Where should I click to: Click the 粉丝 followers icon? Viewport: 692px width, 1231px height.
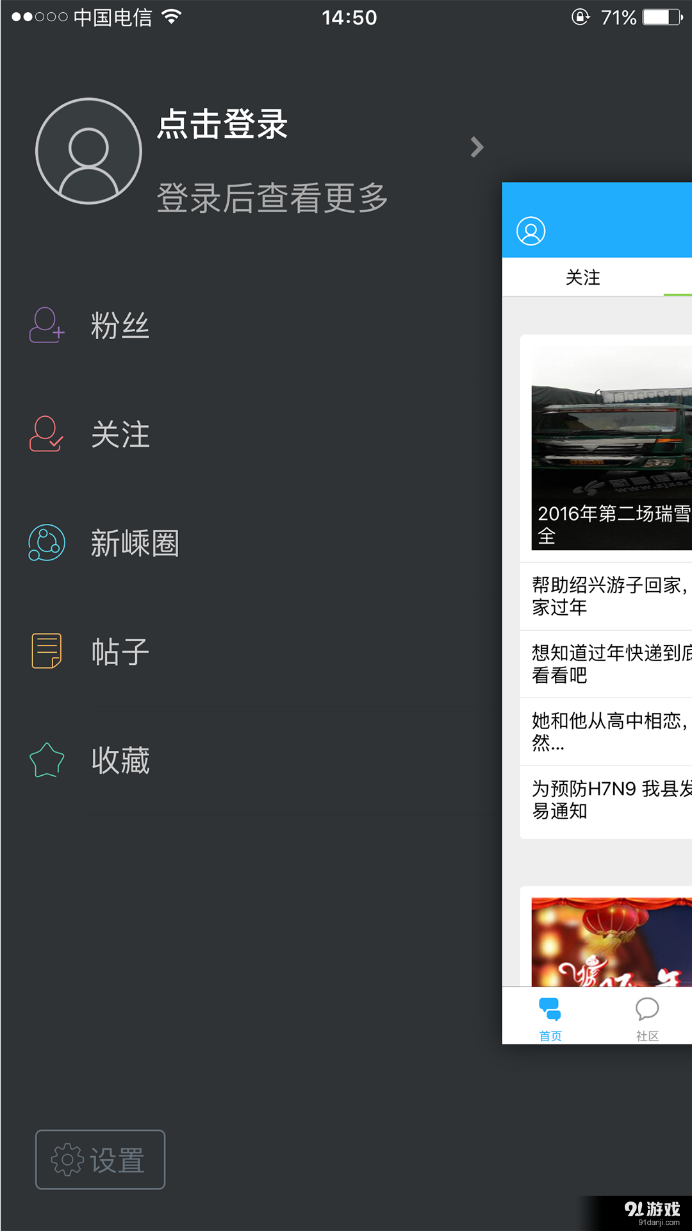click(x=47, y=325)
